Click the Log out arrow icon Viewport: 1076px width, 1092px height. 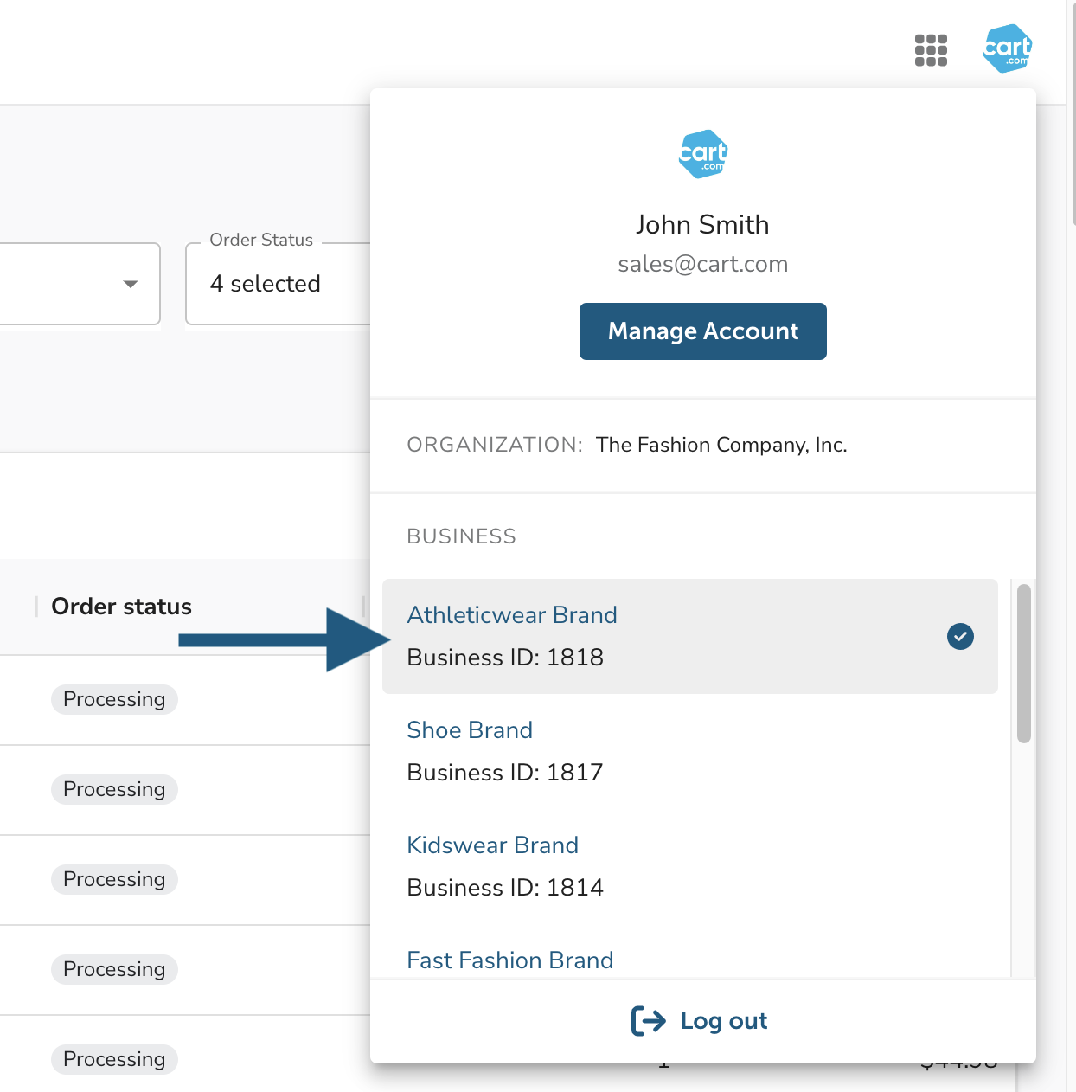[649, 1021]
